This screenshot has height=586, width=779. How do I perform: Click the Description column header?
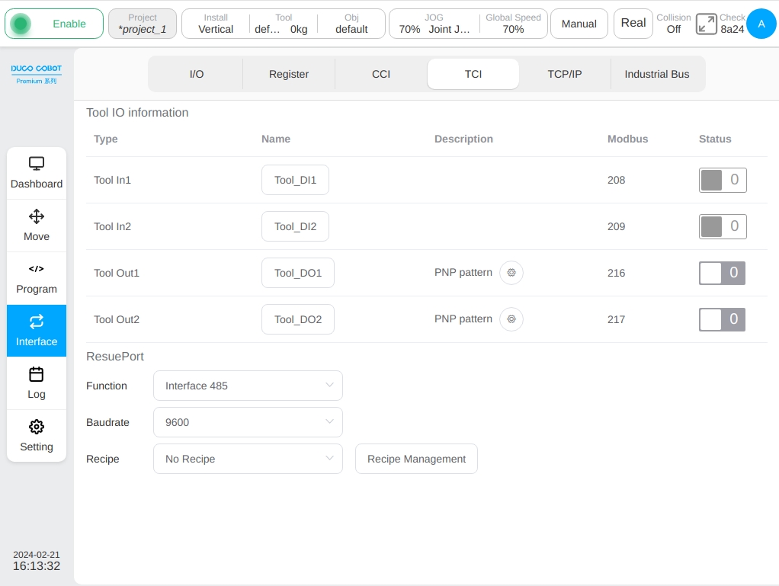pos(463,139)
